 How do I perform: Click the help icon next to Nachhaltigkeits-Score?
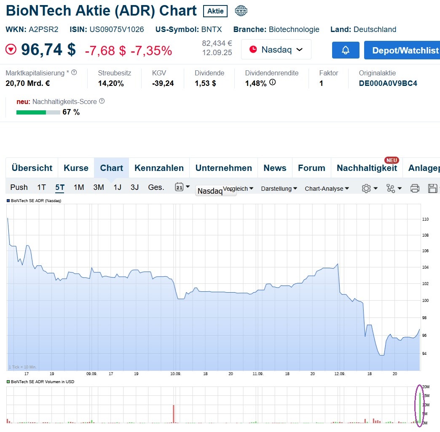[102, 101]
